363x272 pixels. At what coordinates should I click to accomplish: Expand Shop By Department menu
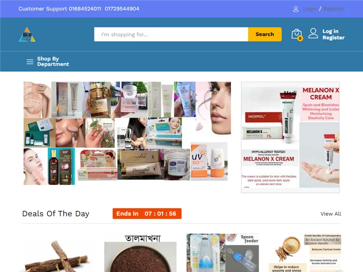click(53, 62)
